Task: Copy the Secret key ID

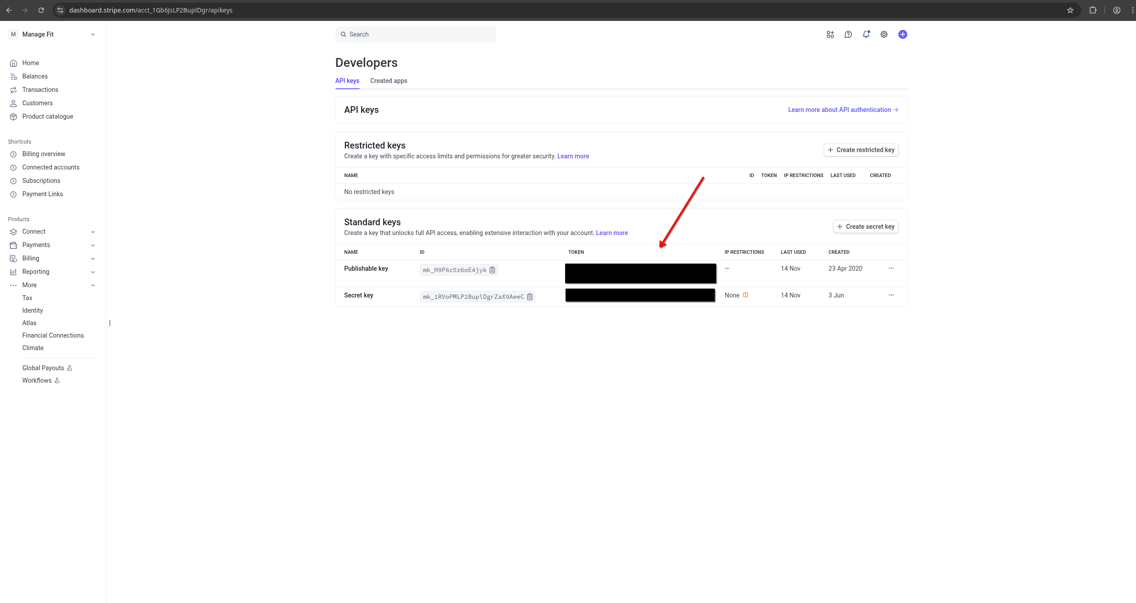Action: (530, 297)
